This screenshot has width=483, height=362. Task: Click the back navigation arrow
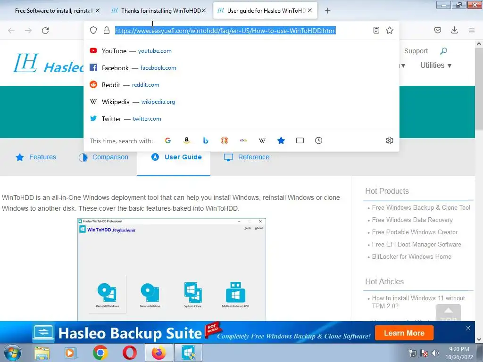11,31
